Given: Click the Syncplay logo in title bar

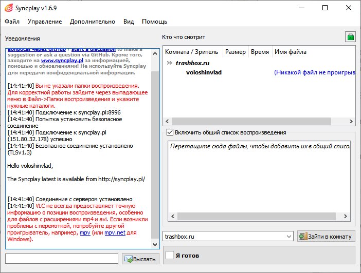Looking at the screenshot, I should 9,8.
